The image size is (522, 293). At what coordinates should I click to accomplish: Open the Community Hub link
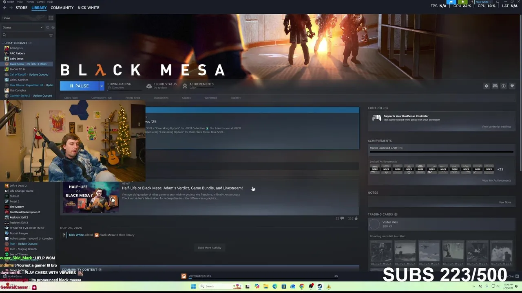pyautogui.click(x=102, y=98)
